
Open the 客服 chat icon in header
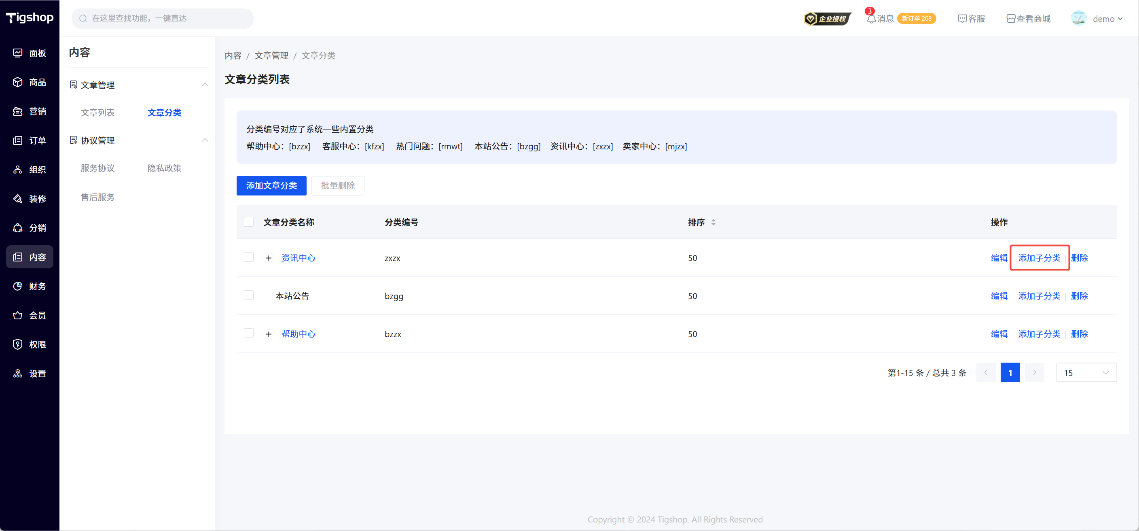tap(962, 19)
